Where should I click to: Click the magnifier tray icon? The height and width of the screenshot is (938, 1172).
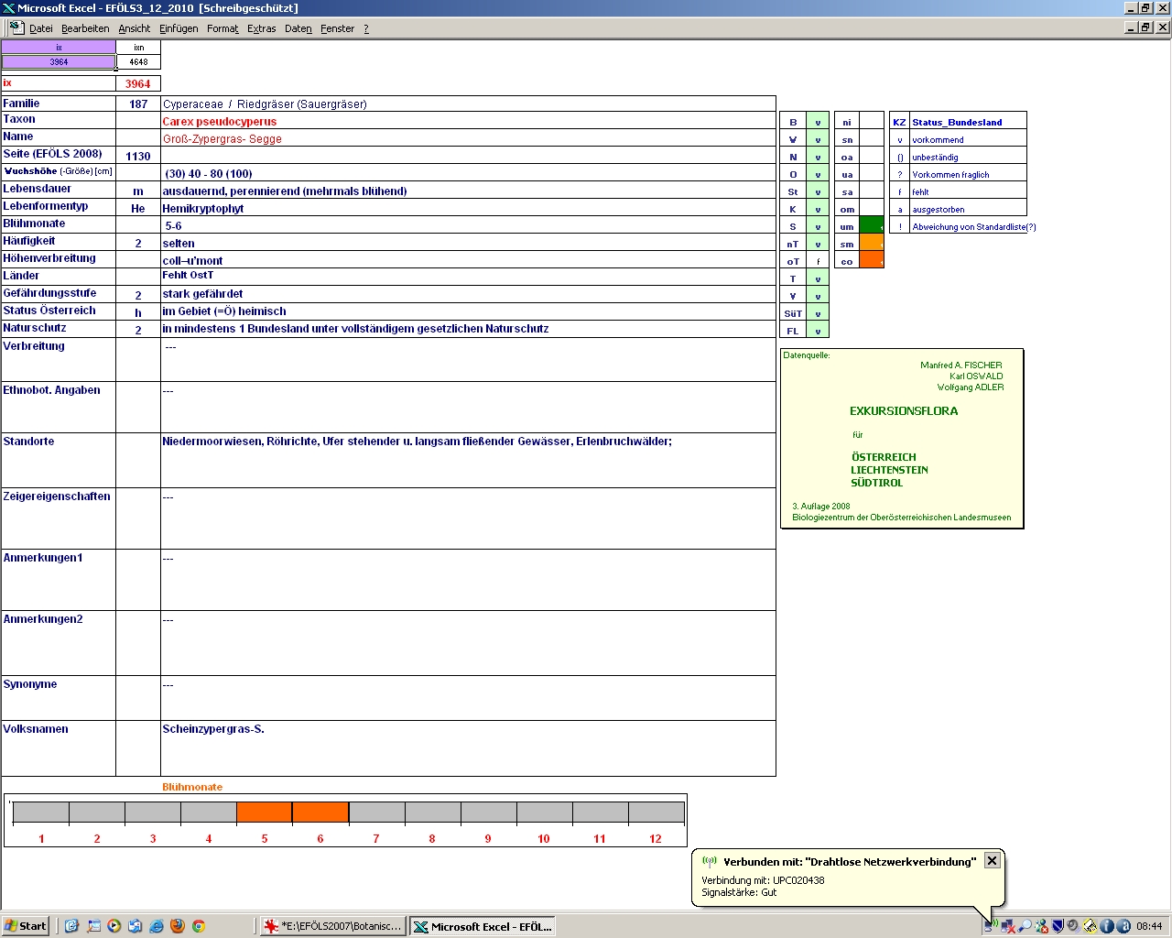[x=1025, y=926]
